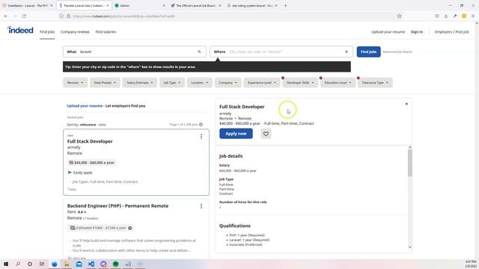This screenshot has height=269, width=479.
Task: Click scroll-down arrow of job details panel
Action: 410,247
